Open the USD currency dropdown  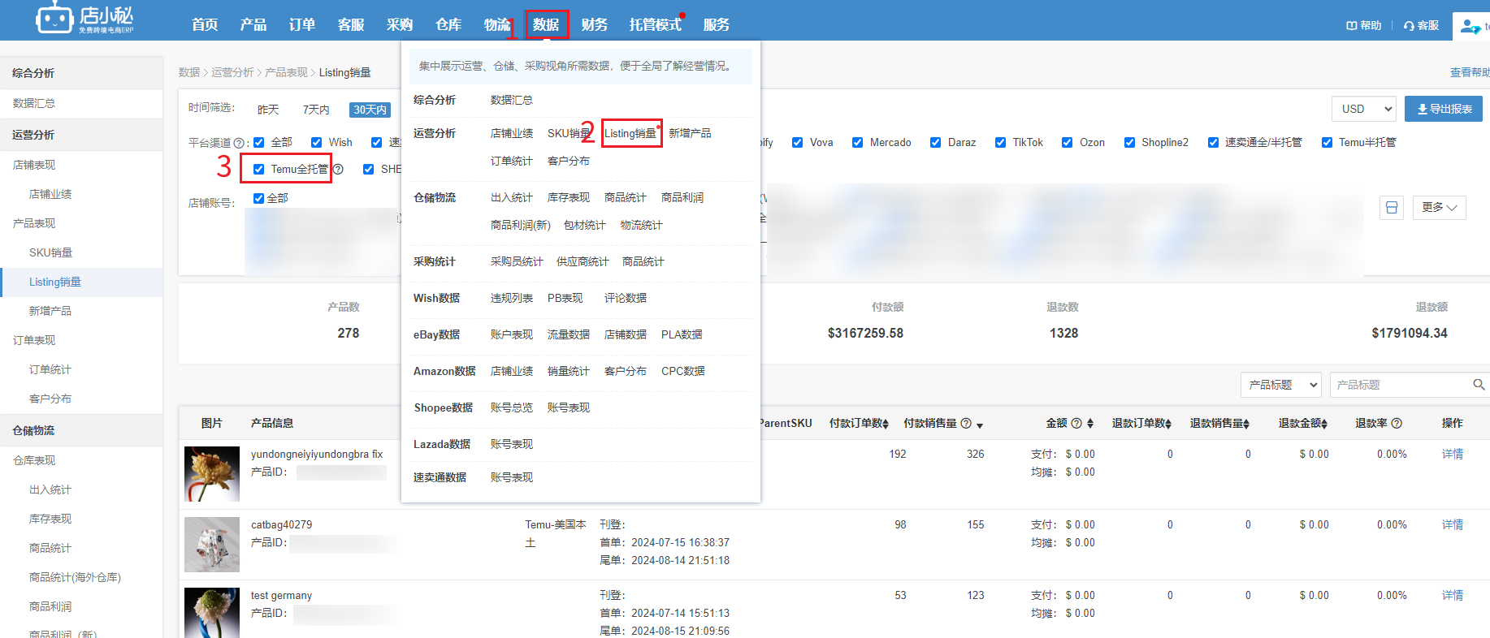(x=1364, y=109)
